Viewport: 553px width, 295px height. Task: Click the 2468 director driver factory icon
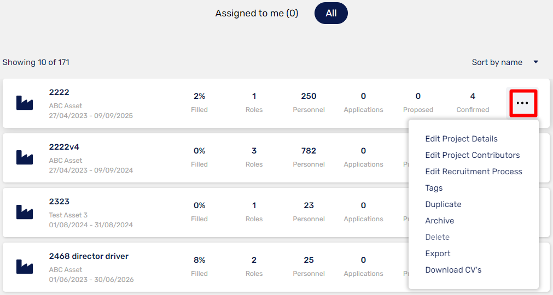pyautogui.click(x=25, y=267)
